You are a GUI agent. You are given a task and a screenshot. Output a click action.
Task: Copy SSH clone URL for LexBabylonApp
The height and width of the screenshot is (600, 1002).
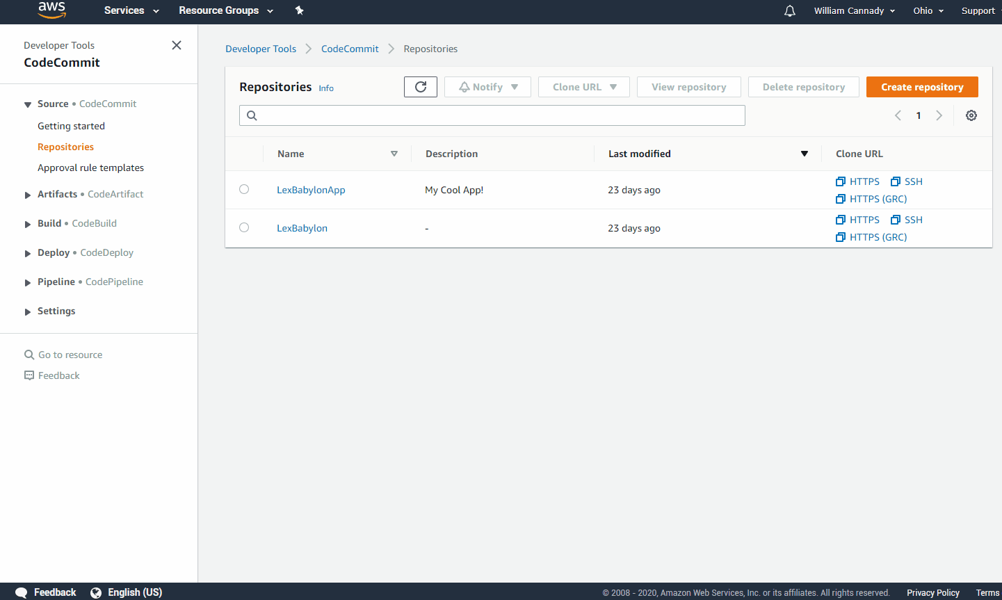[907, 181]
